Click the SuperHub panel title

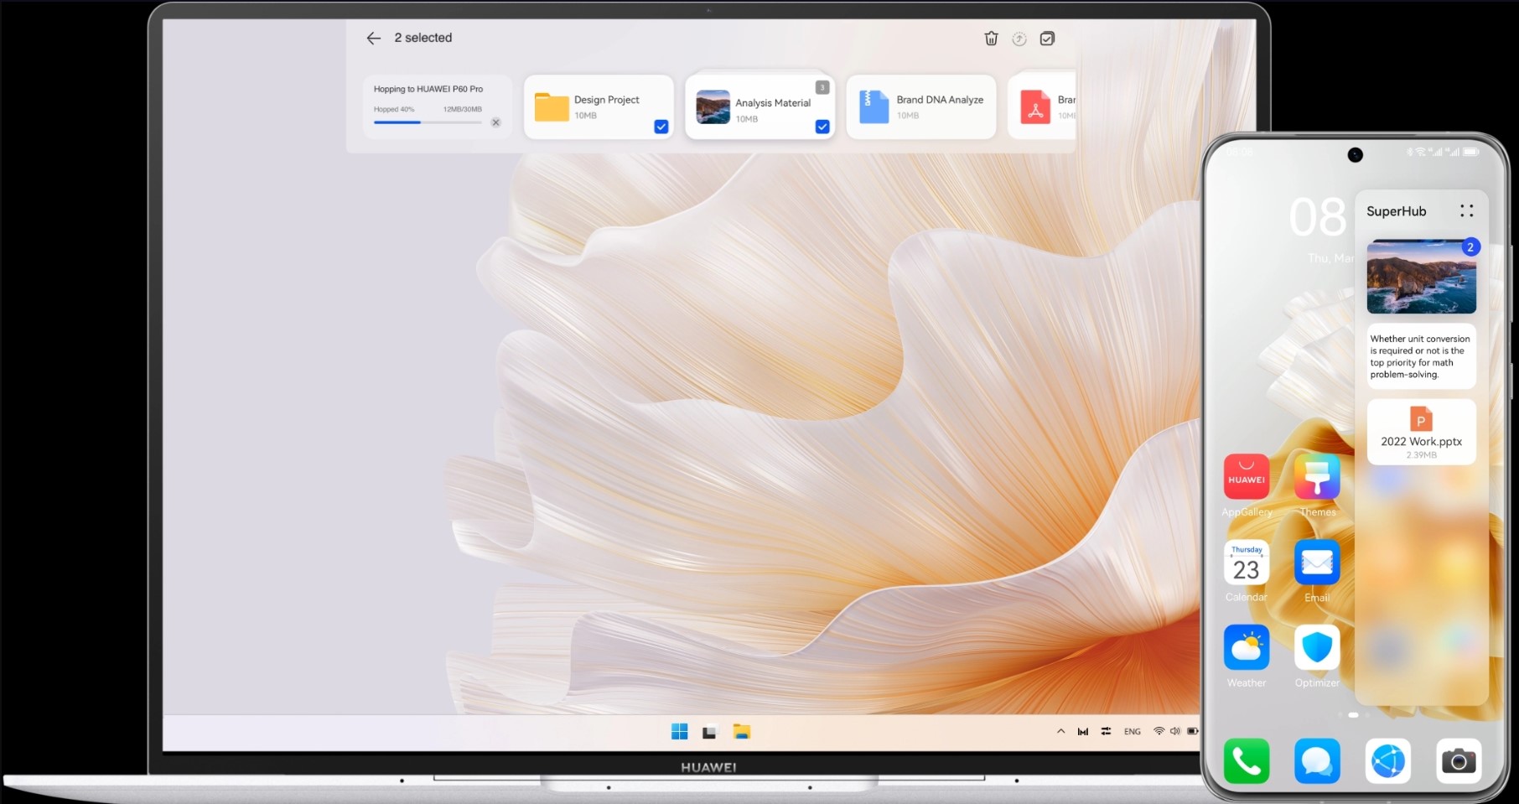pyautogui.click(x=1396, y=211)
